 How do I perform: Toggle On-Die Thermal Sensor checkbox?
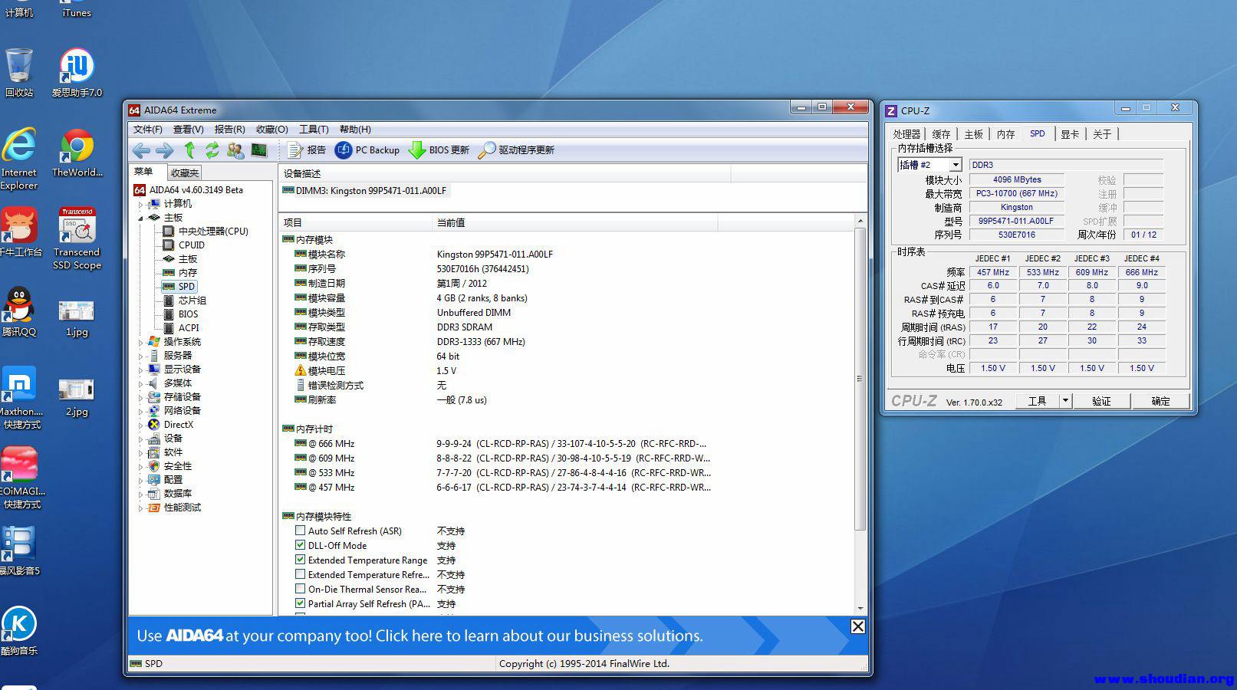click(x=300, y=589)
